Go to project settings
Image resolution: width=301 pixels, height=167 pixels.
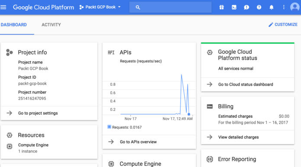click(49, 113)
